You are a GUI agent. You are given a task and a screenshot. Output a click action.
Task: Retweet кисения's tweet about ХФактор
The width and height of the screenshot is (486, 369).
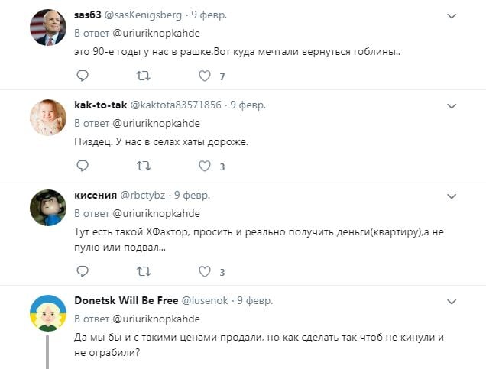pyautogui.click(x=144, y=271)
